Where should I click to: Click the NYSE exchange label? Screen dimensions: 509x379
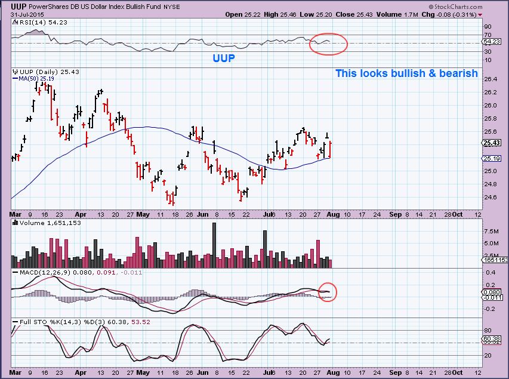[x=171, y=7]
